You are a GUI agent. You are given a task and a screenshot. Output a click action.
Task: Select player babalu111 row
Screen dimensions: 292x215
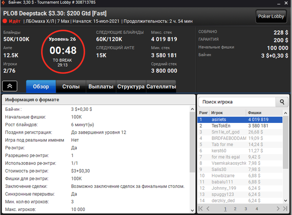(240, 182)
